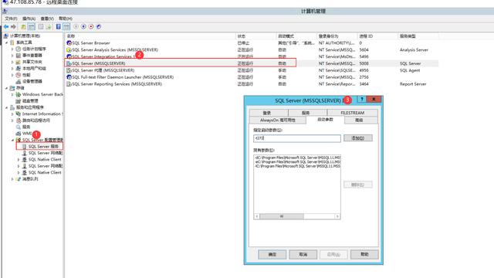Click the Restart Service toolbar icon
The width and height of the screenshot is (494, 278).
pyautogui.click(x=99, y=27)
